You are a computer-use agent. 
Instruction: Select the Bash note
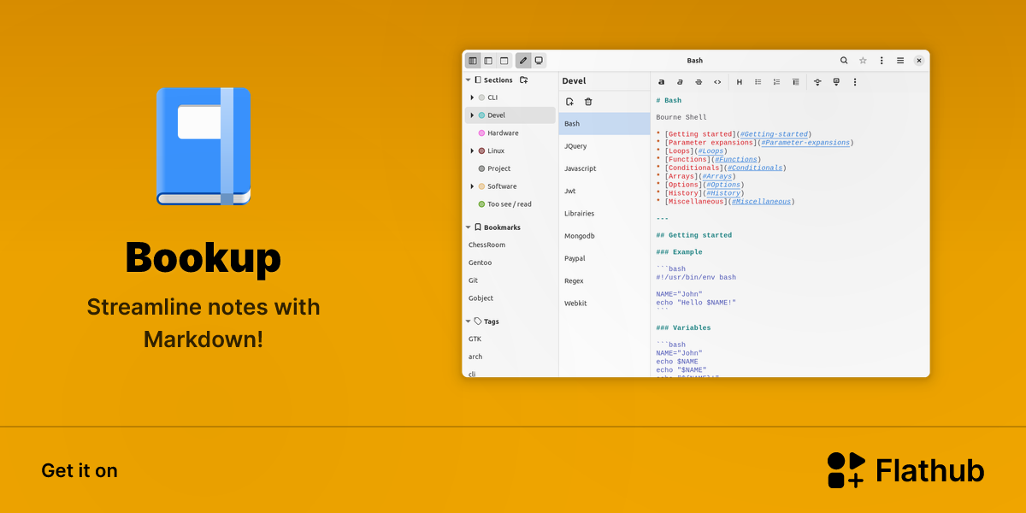pyautogui.click(x=604, y=124)
